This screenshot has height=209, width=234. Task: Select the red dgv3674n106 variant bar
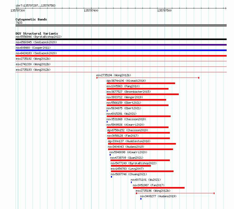click(141, 83)
